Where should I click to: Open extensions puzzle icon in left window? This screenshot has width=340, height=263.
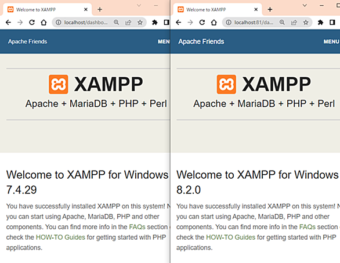(x=154, y=22)
